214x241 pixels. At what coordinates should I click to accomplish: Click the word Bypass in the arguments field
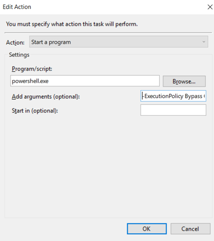193,96
